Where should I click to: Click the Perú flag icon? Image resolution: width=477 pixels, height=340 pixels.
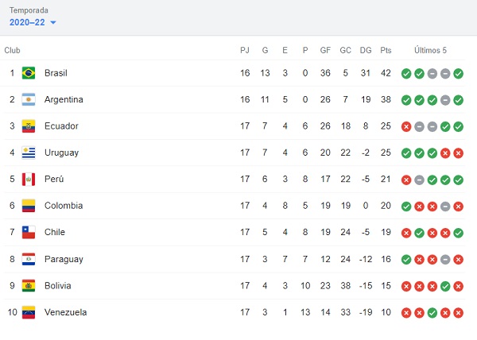click(x=29, y=180)
